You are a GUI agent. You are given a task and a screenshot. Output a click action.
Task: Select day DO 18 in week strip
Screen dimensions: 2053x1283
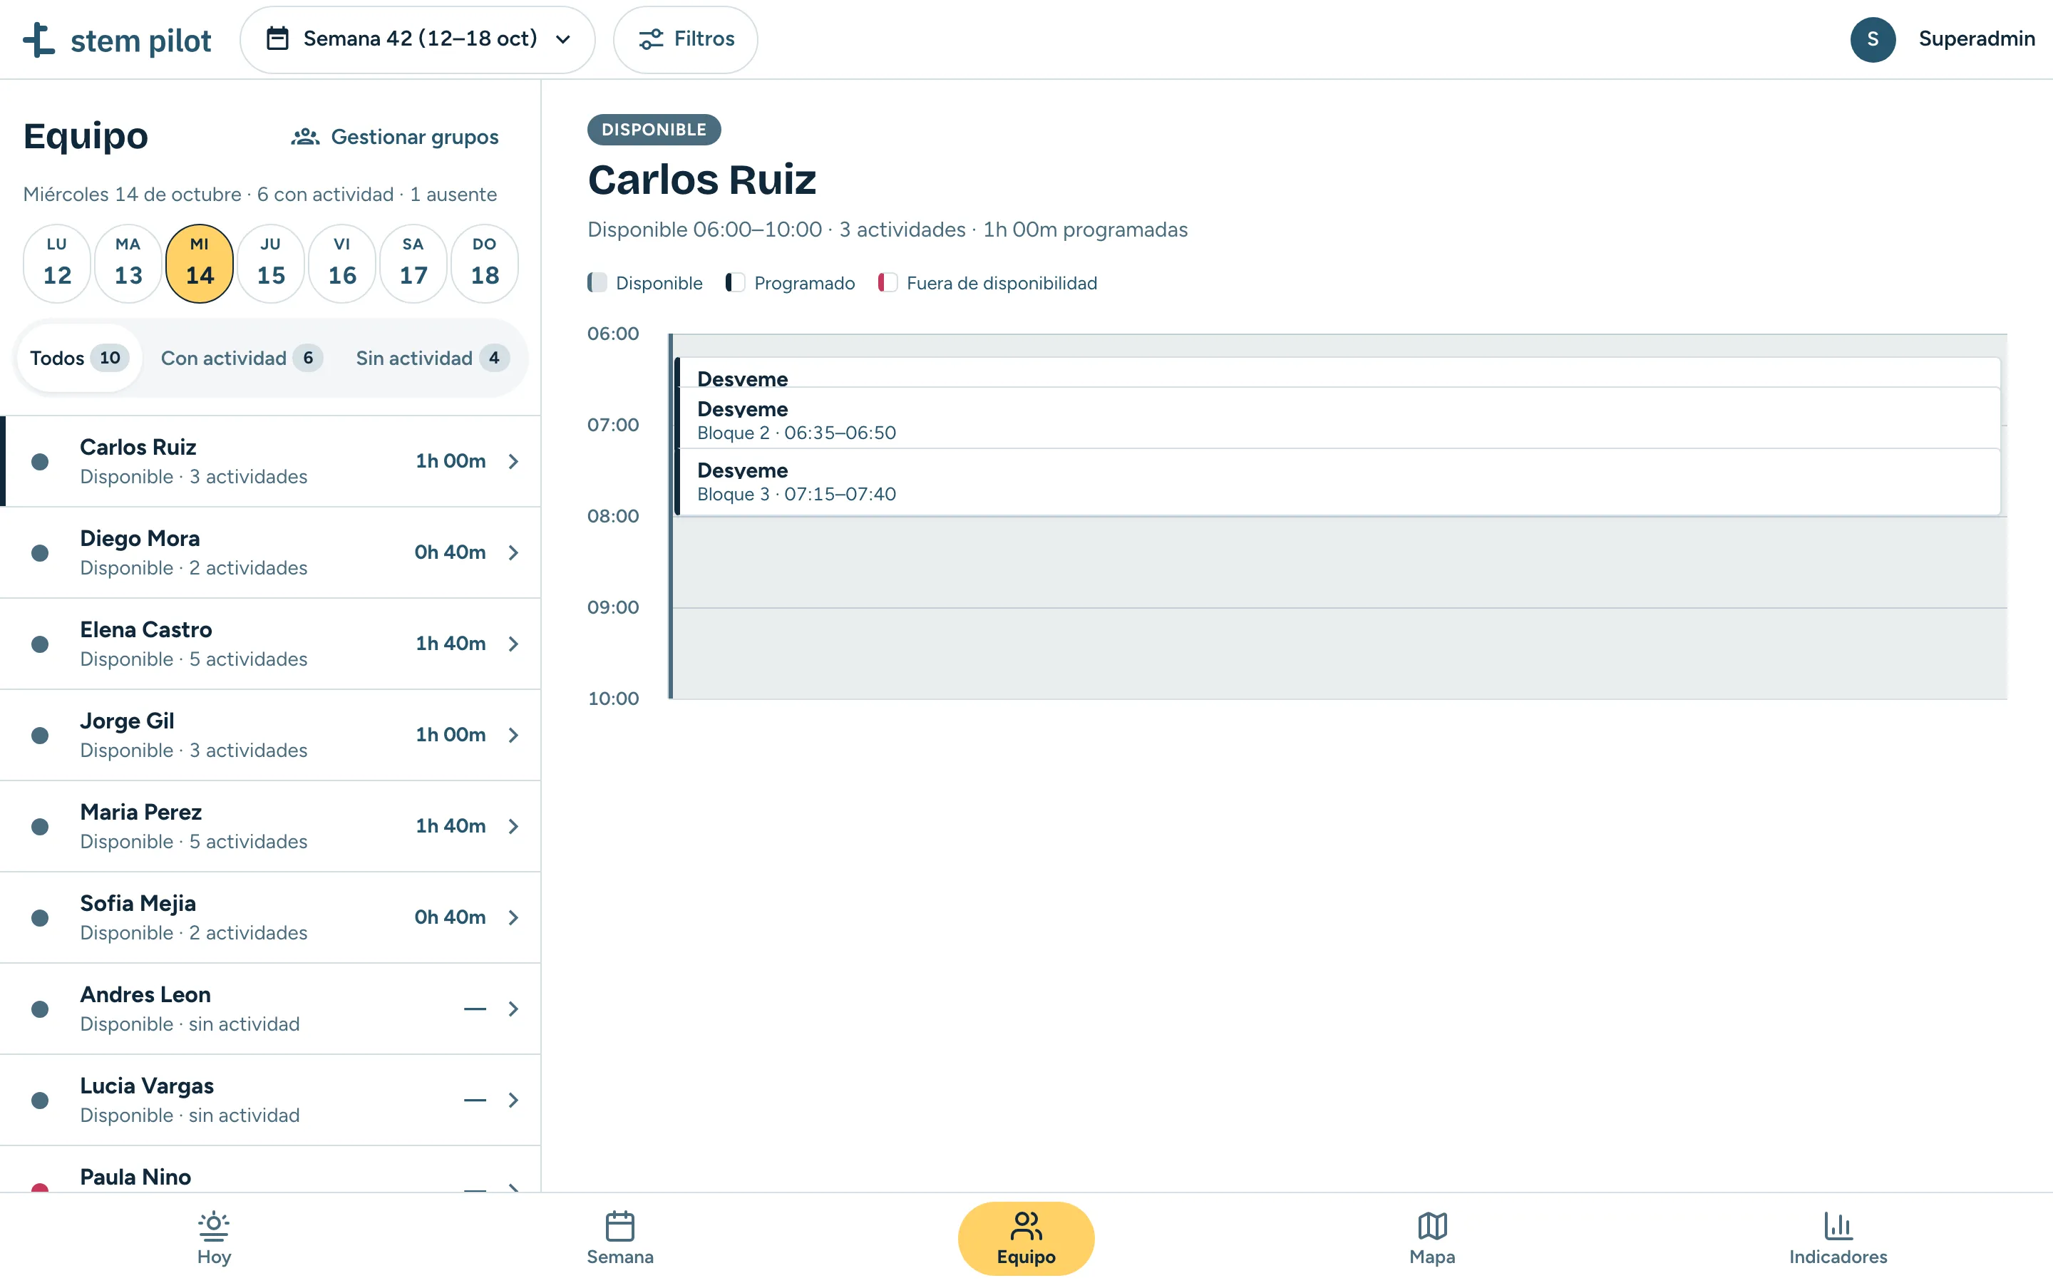point(485,263)
